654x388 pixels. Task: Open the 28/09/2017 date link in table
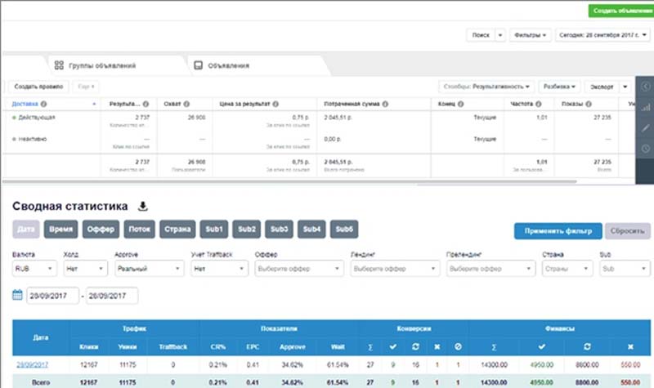pyautogui.click(x=32, y=364)
